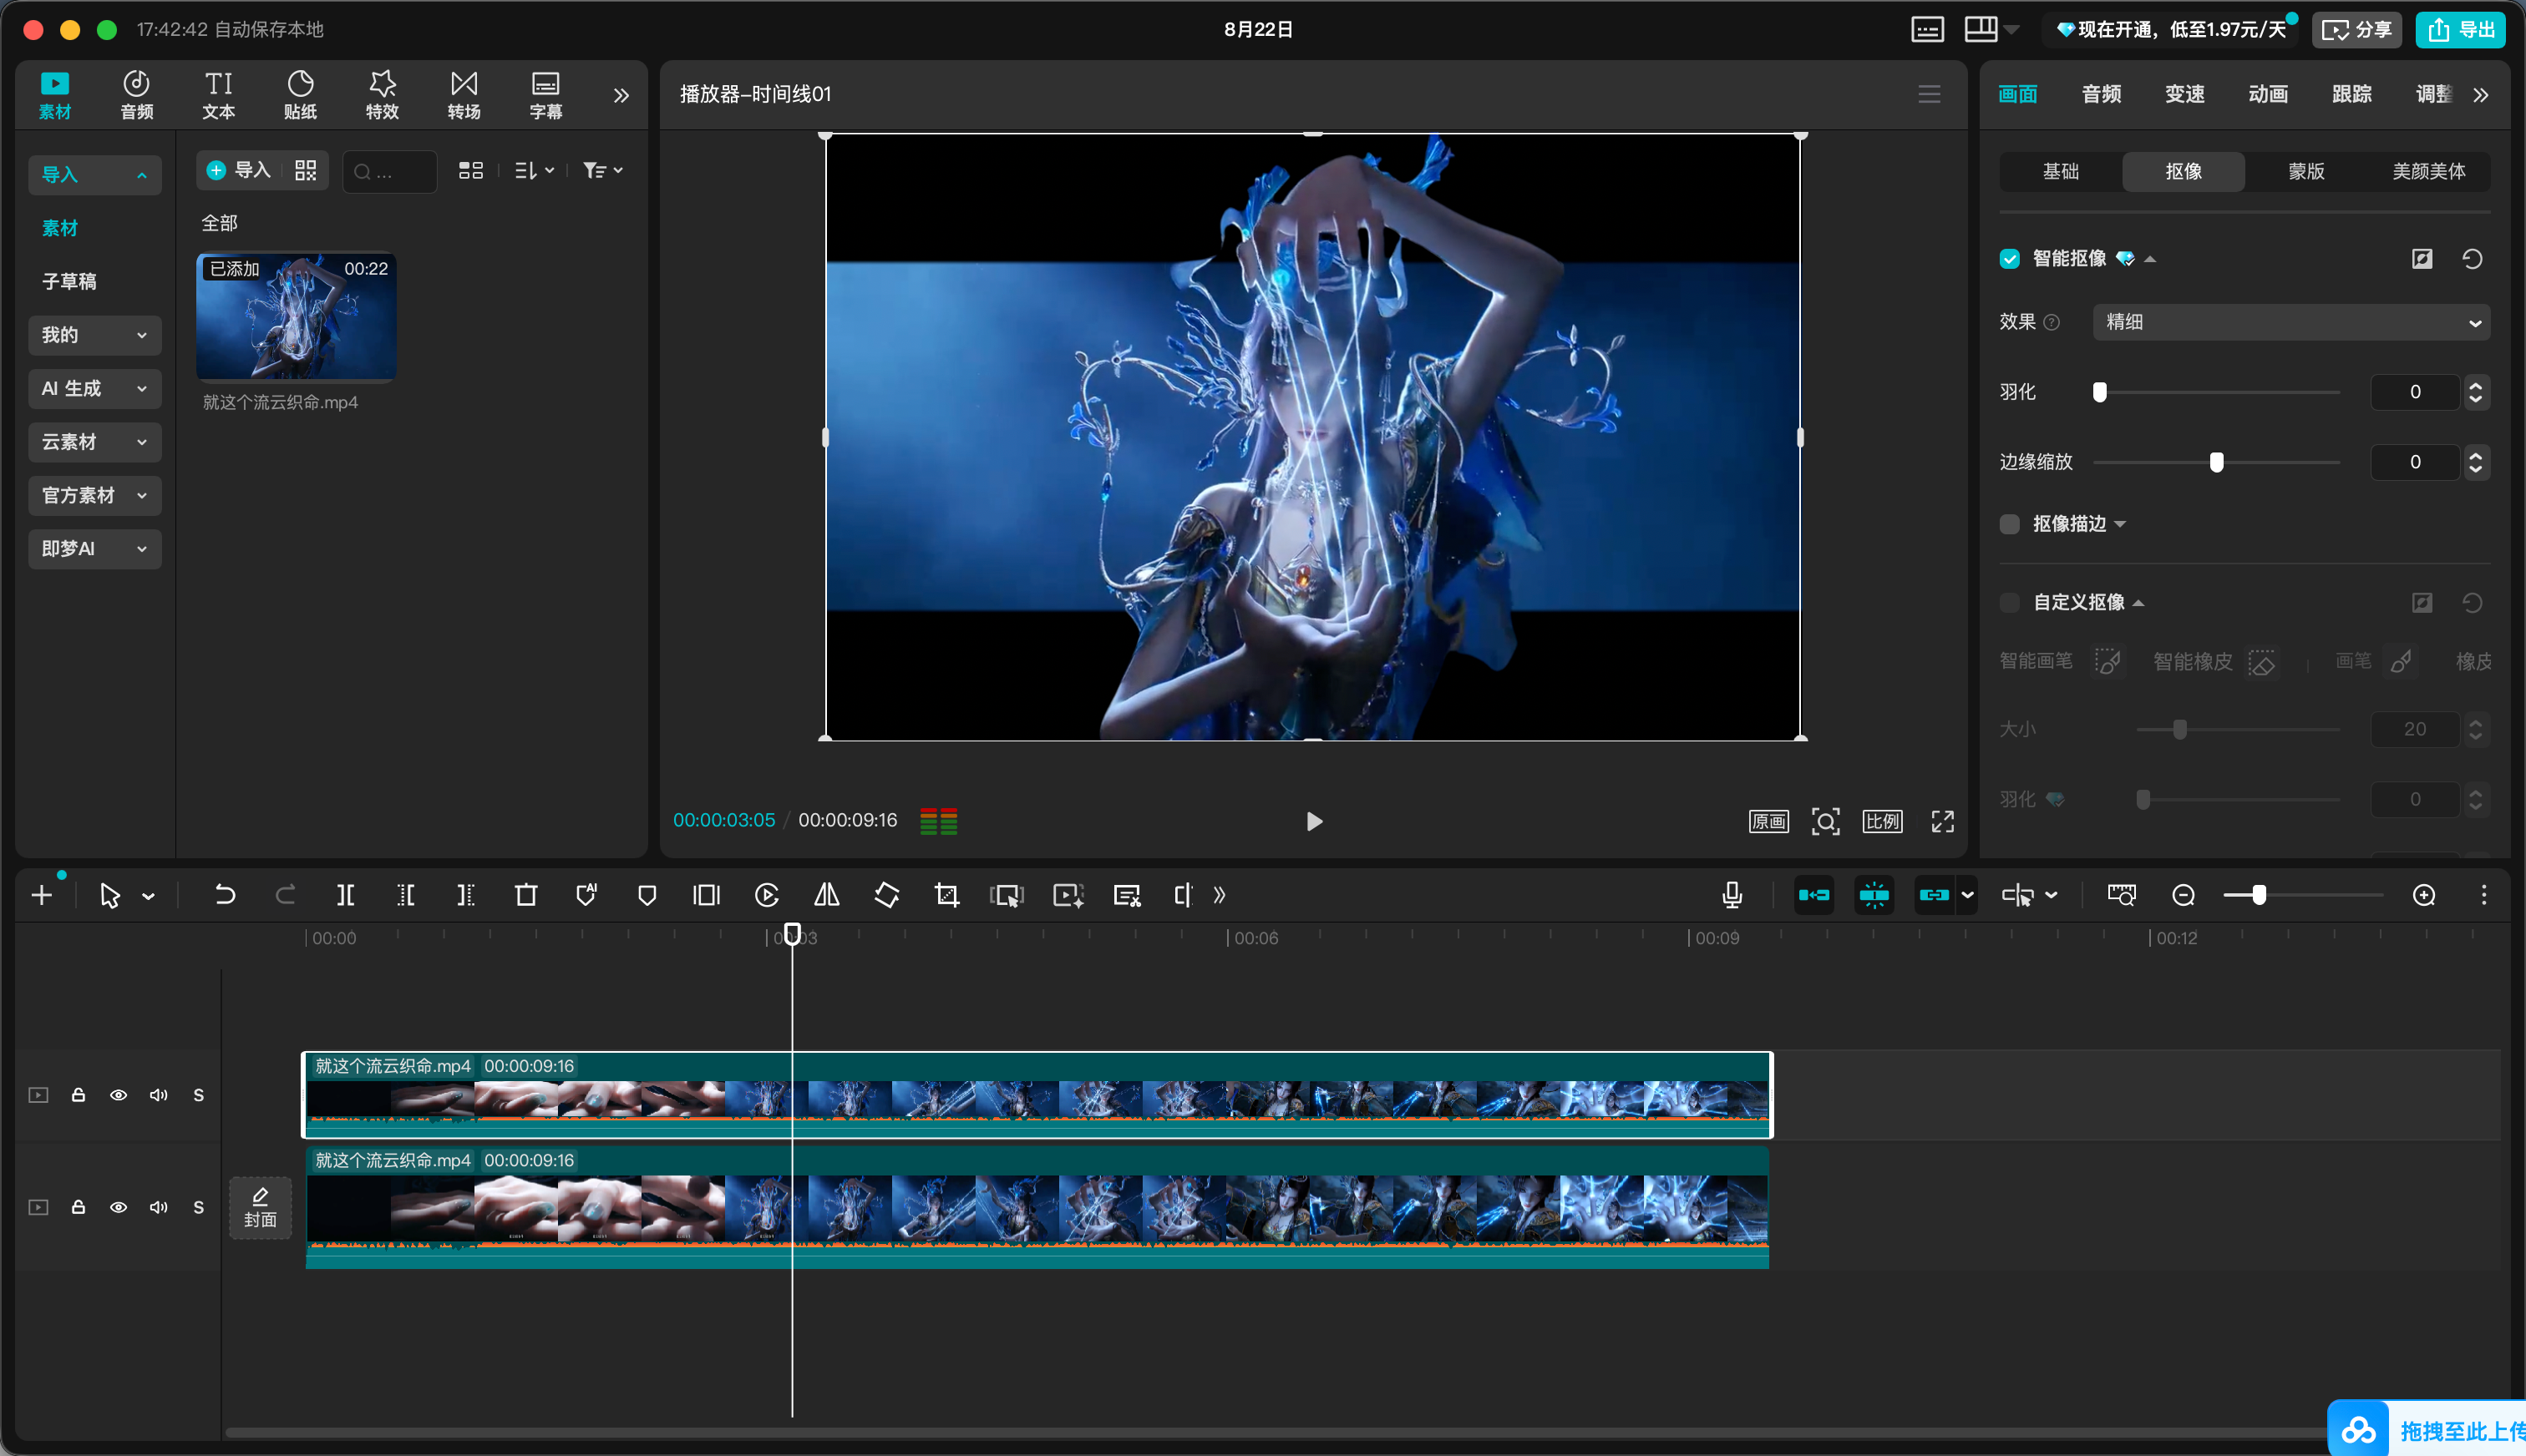Split clip at playhead with split tool

[345, 895]
